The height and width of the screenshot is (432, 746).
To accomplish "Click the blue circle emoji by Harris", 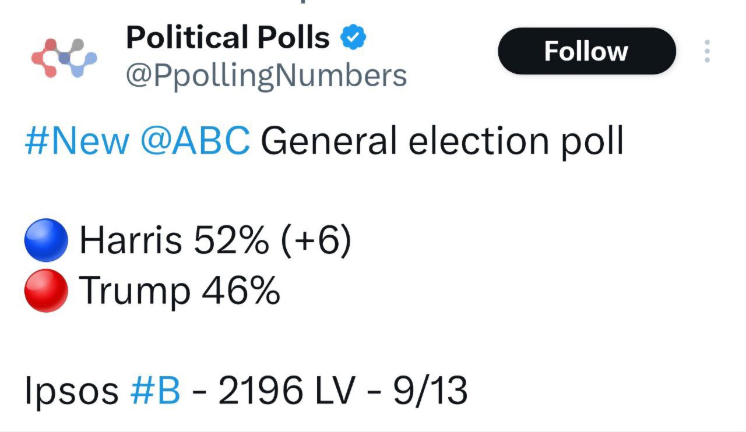I will 47,240.
